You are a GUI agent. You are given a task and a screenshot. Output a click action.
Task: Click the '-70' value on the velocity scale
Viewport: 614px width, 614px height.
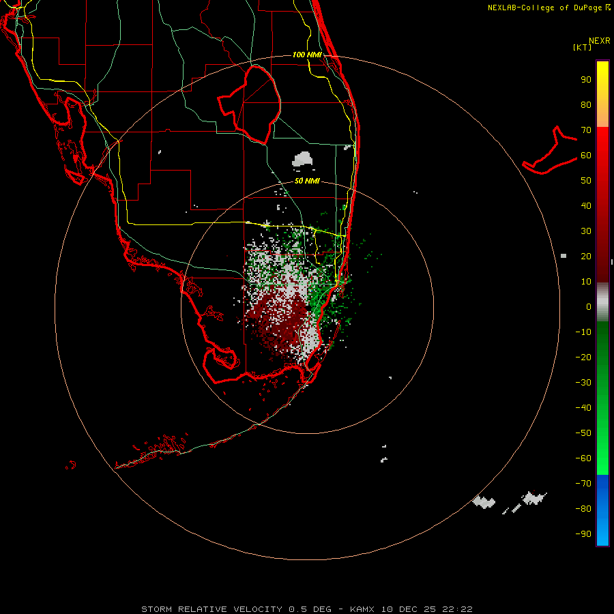click(583, 484)
